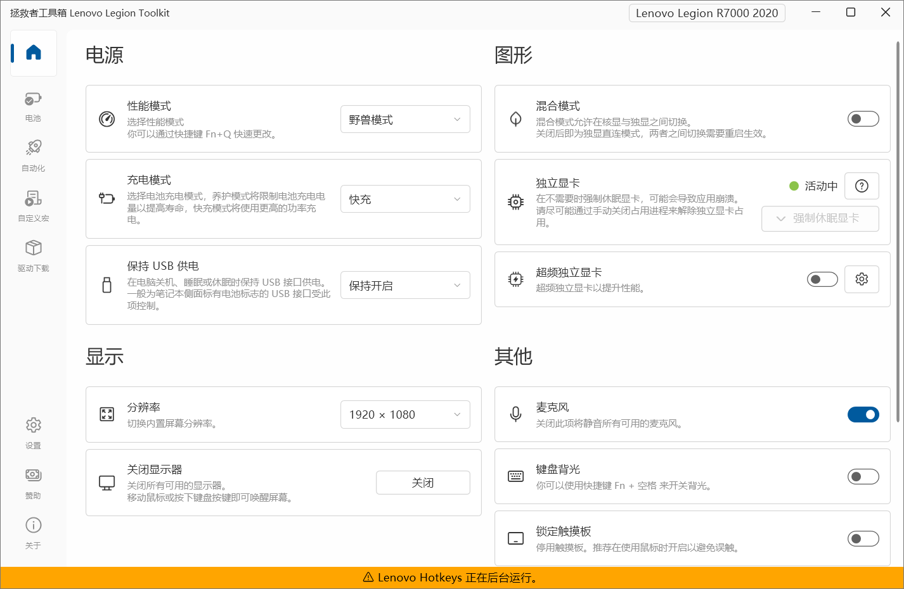Open the 自动化 rocket icon
This screenshot has height=589, width=904.
[x=33, y=148]
